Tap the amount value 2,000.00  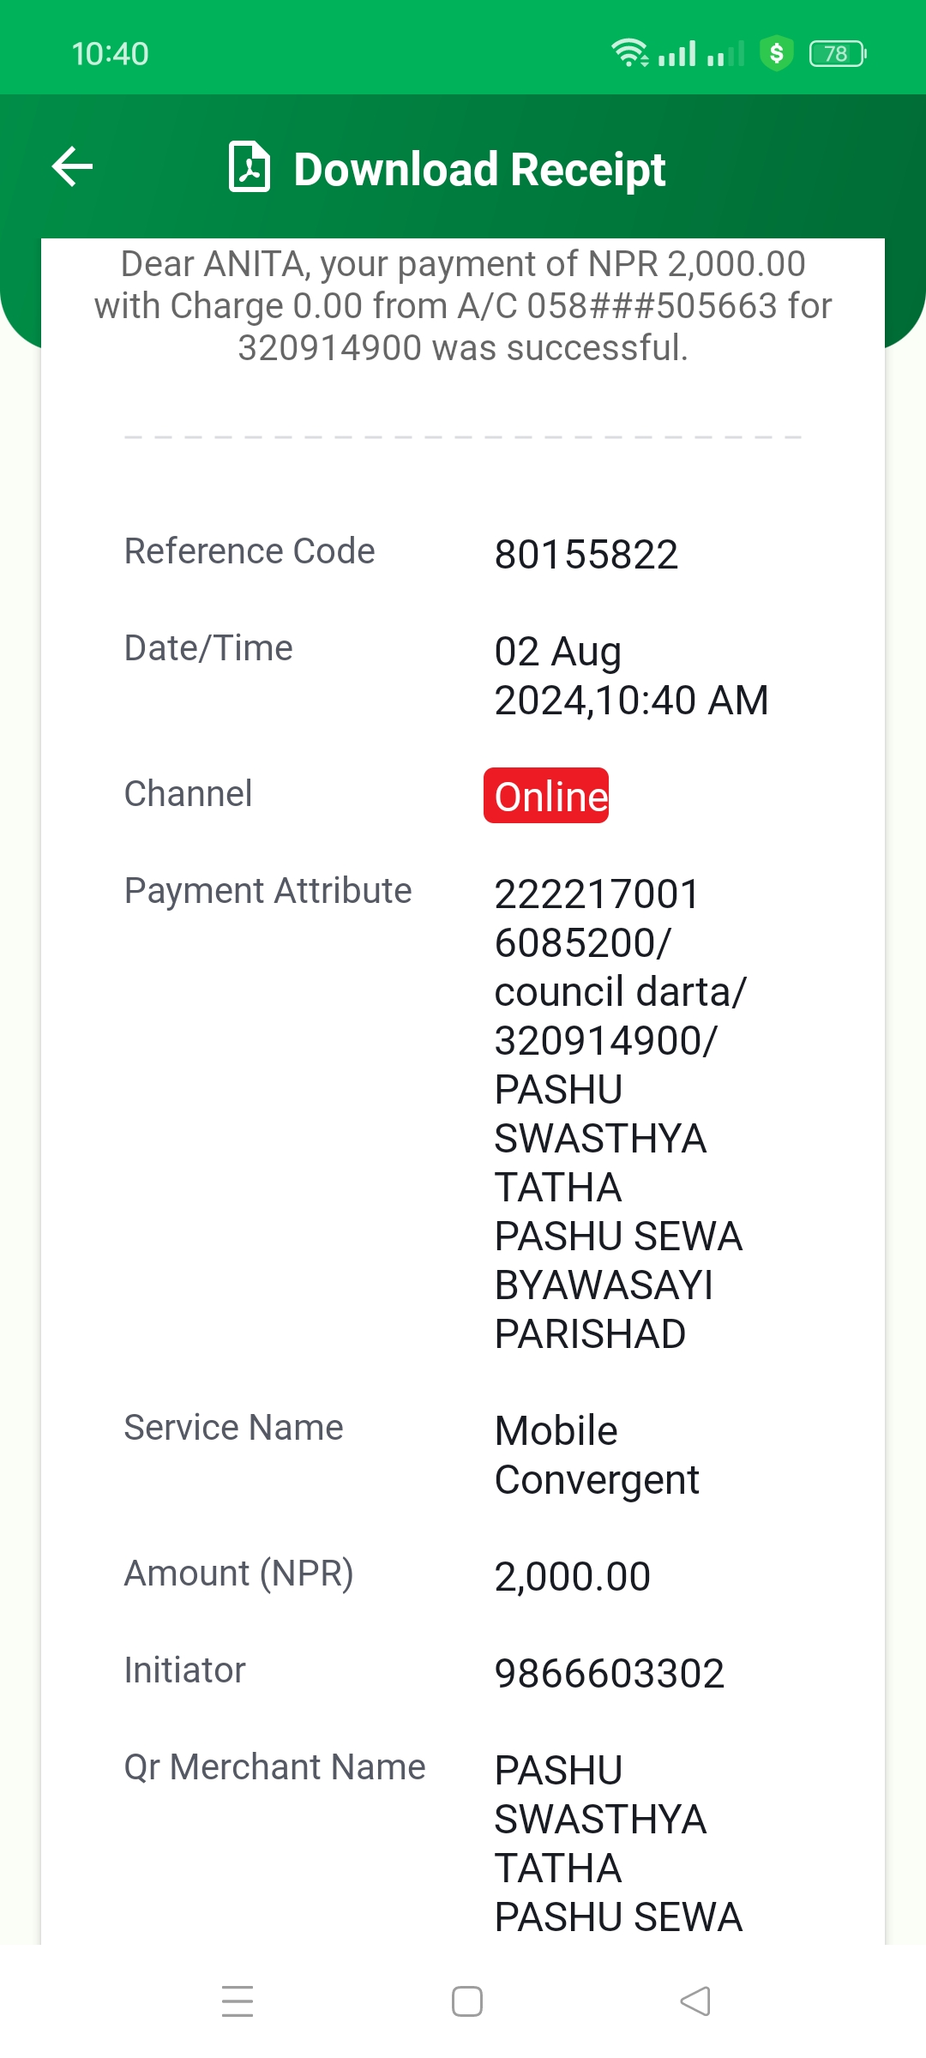tap(573, 1576)
